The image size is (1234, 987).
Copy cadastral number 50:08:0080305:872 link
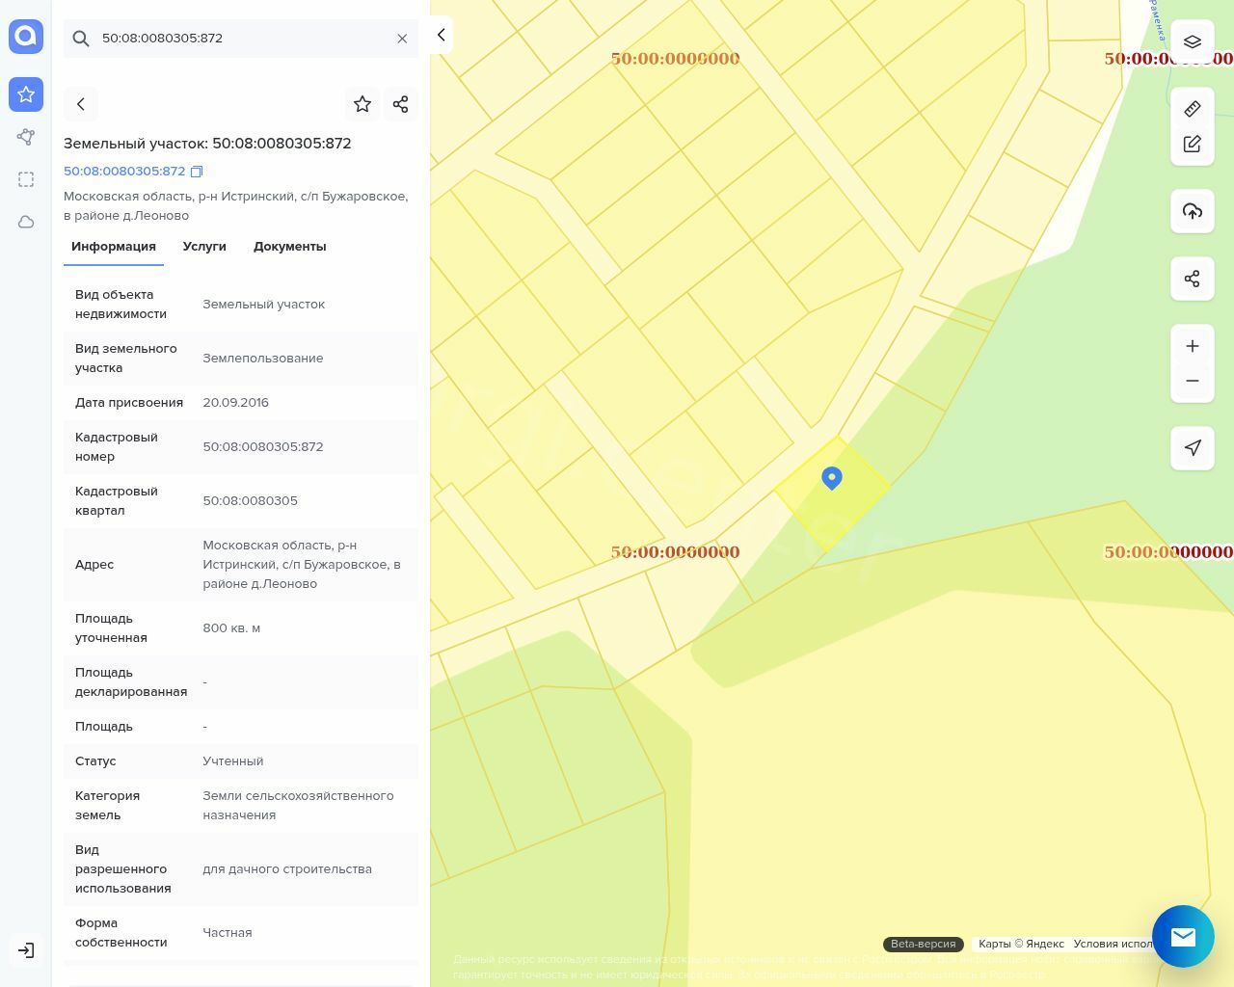[197, 172]
